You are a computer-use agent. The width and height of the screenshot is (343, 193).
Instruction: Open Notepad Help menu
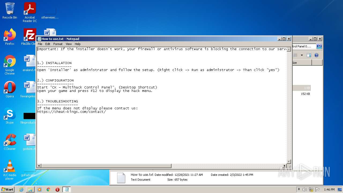(77, 44)
